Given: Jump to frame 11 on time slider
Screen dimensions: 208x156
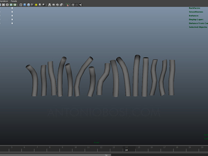Looking at the screenshot, I should [88, 147].
